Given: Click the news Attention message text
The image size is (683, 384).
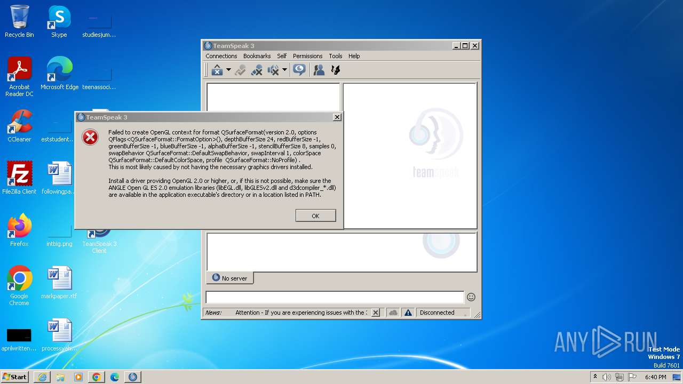Looking at the screenshot, I should (301, 313).
